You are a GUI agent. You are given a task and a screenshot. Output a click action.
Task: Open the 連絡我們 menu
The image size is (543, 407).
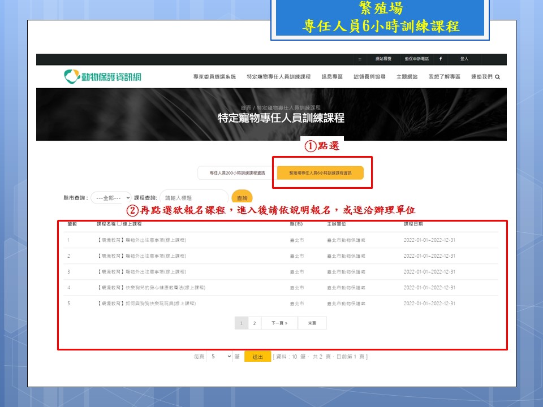click(481, 76)
